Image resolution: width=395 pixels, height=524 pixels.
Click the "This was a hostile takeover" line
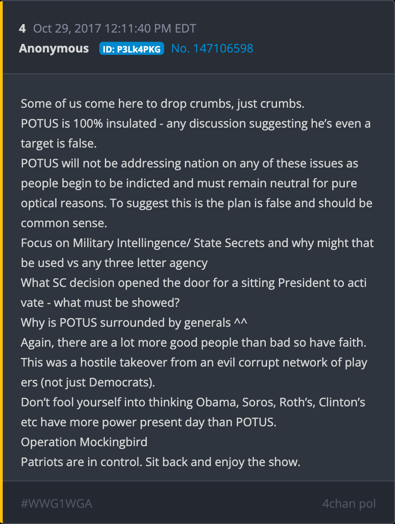pyautogui.click(x=193, y=362)
